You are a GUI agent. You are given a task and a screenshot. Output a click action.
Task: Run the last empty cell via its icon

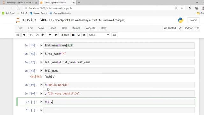[x=41, y=110]
